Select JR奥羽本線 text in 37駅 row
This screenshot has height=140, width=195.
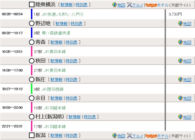point(55,52)
